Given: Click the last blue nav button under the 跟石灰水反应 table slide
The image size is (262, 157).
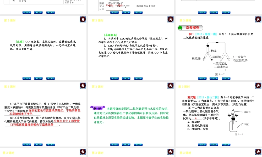Looking at the screenshot, I should tap(138, 13).
